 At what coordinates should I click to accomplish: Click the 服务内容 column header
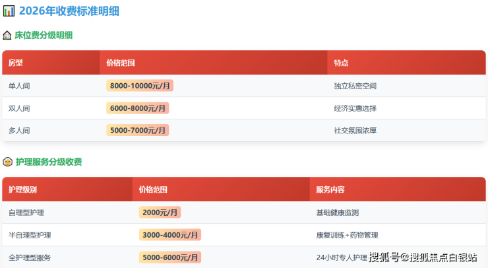click(330, 189)
